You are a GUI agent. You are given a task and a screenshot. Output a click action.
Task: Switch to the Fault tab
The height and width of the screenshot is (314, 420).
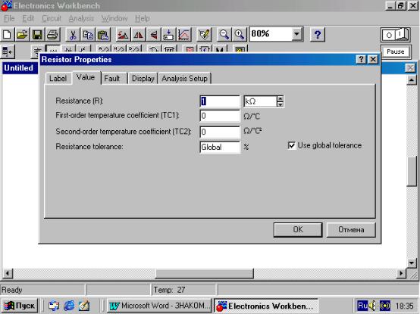click(x=112, y=79)
